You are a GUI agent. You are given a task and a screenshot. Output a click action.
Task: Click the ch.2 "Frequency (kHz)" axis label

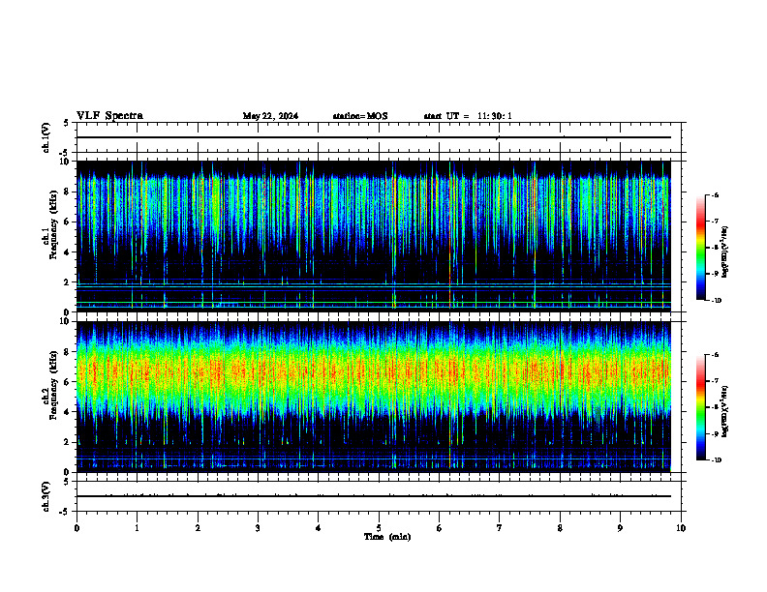pos(53,385)
